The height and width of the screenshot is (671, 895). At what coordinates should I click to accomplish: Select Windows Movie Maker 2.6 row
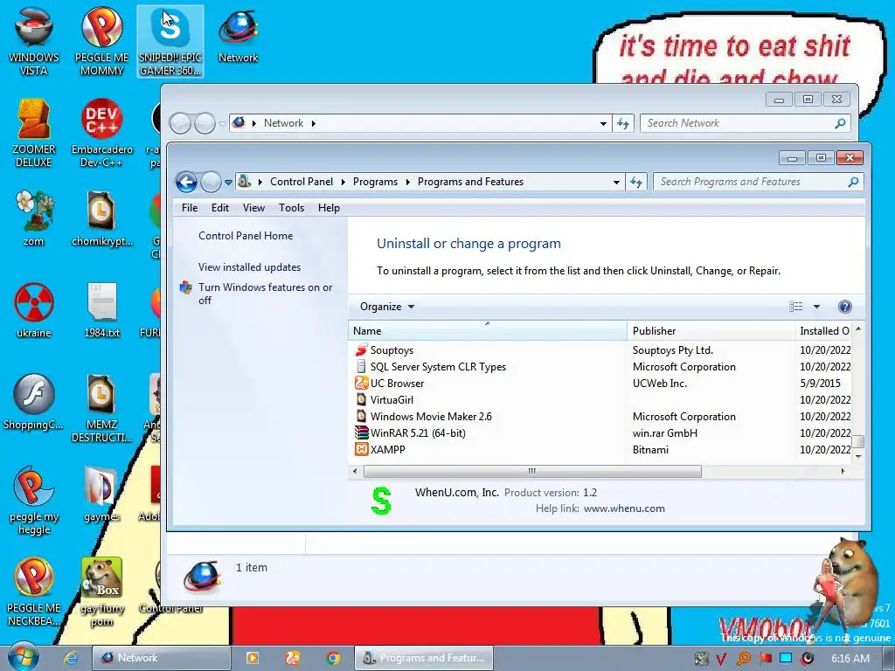601,416
